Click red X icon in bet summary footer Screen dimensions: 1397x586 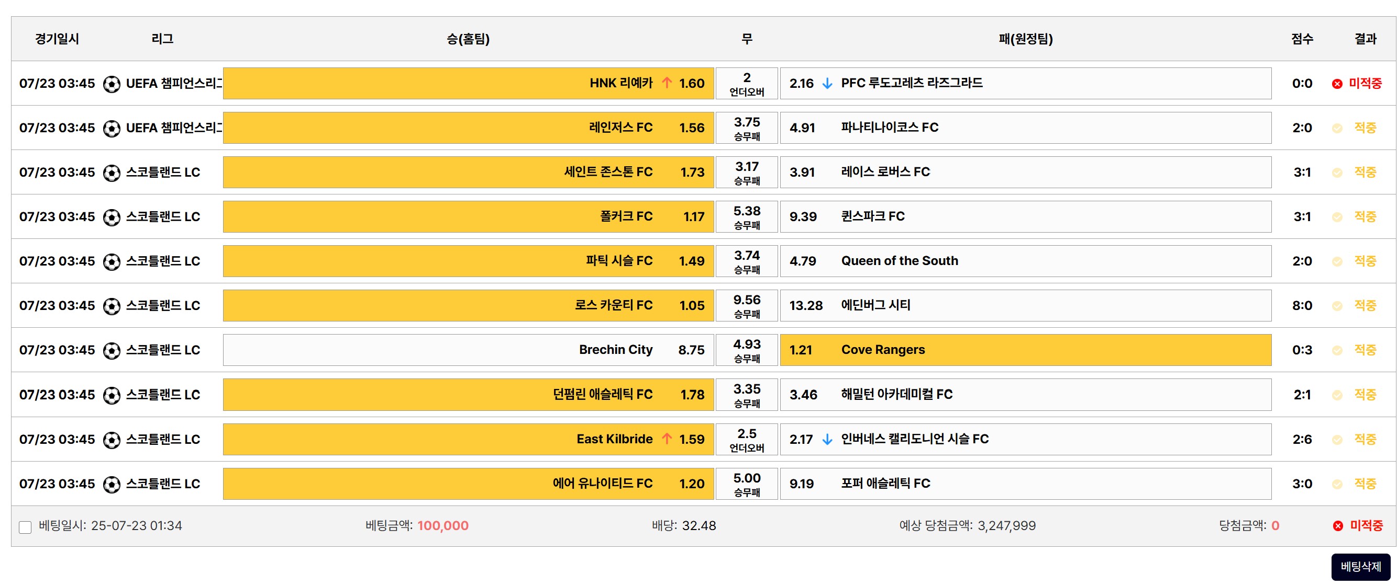[1337, 526]
